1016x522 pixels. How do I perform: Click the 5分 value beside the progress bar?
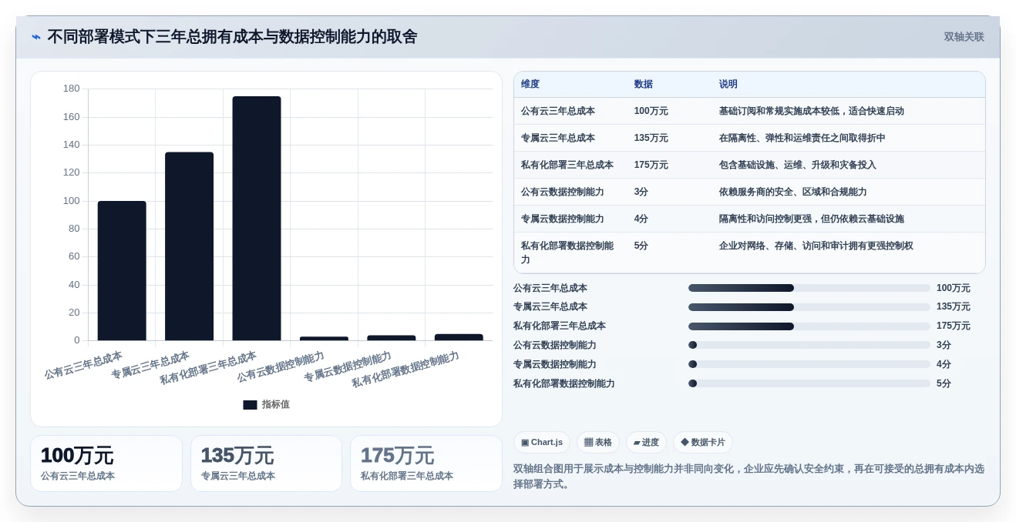click(944, 383)
